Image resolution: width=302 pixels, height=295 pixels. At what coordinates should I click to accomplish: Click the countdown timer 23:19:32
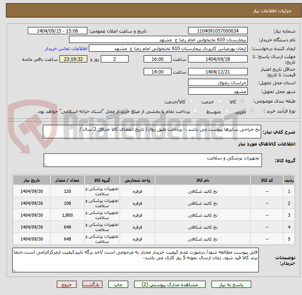pos(73,59)
